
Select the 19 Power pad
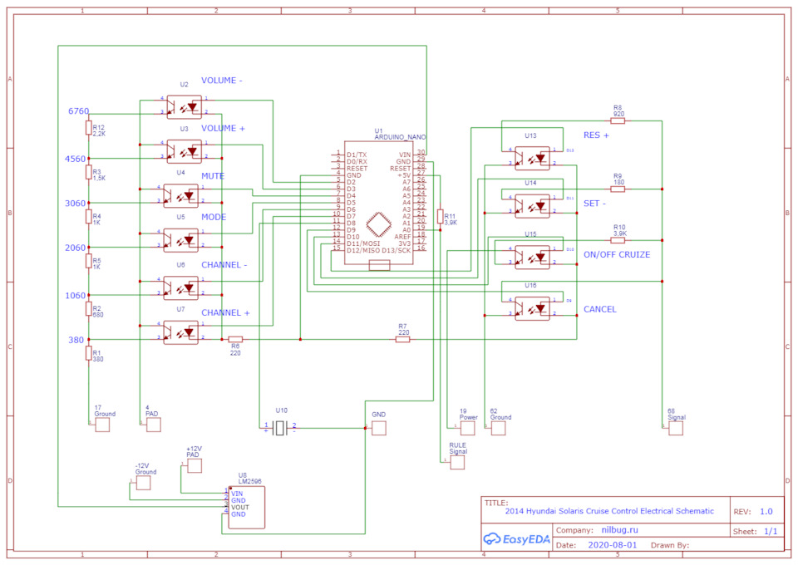click(x=468, y=428)
